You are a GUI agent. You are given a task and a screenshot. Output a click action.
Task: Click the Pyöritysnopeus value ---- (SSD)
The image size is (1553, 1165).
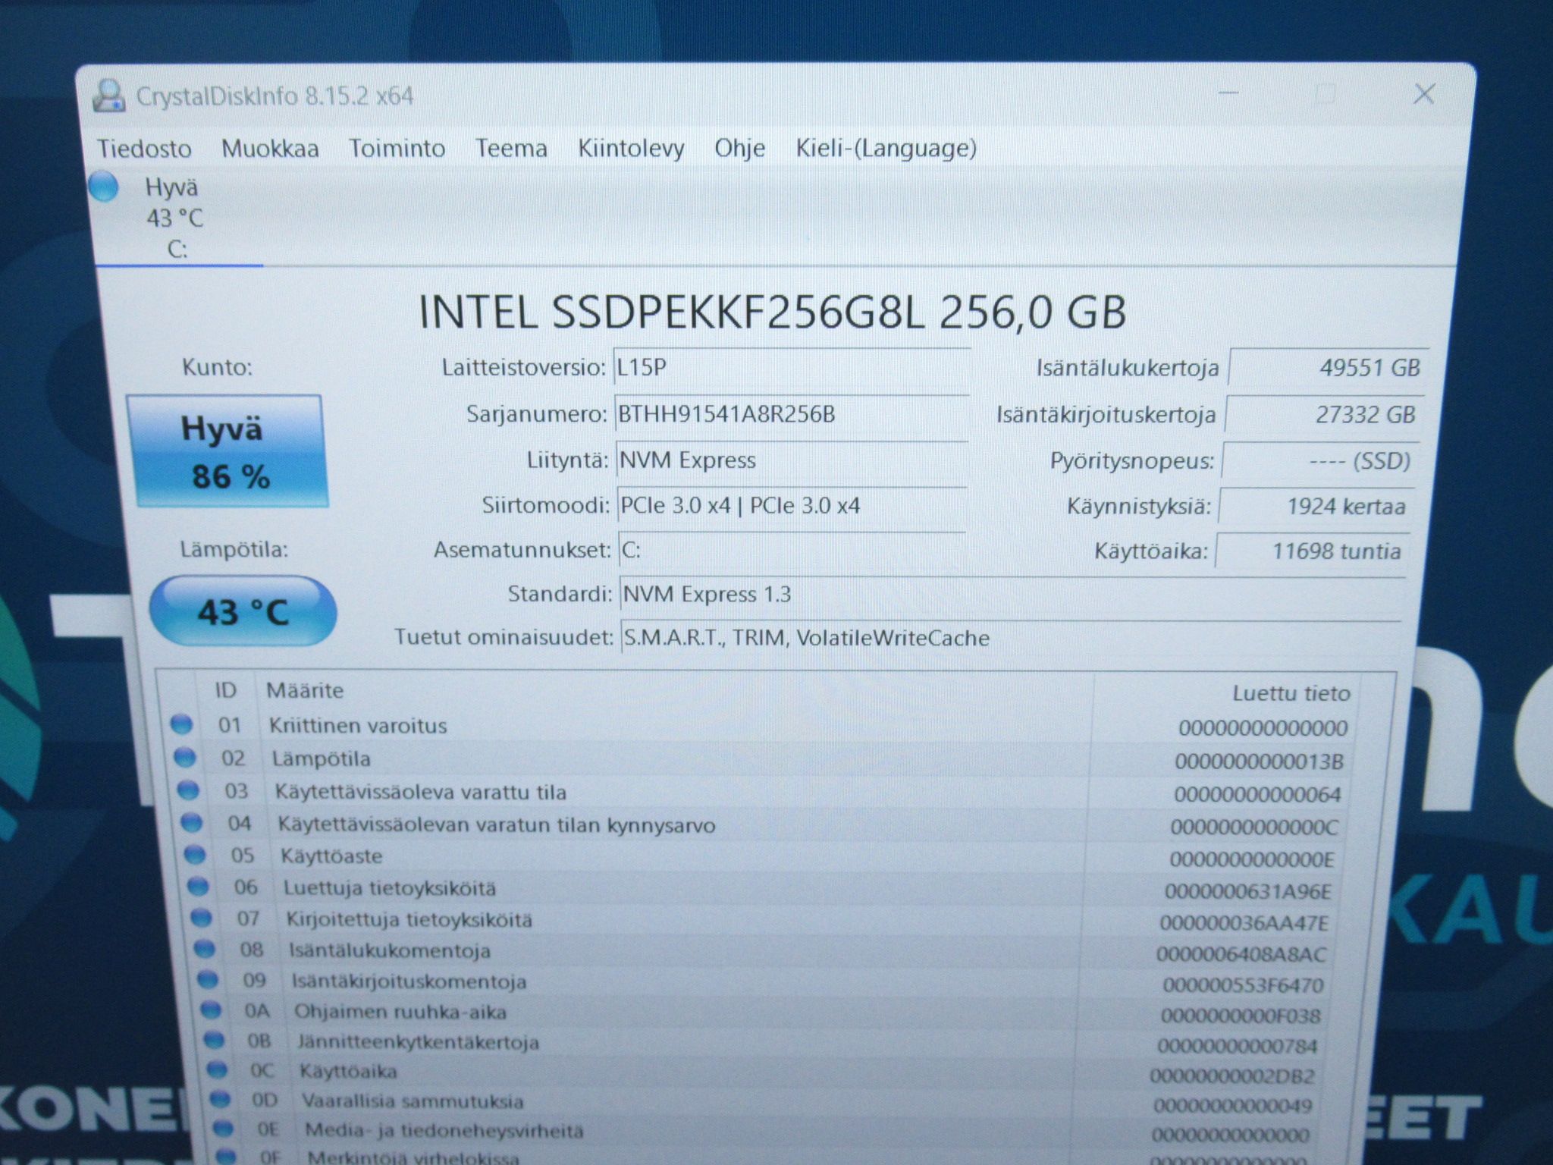tap(1320, 461)
